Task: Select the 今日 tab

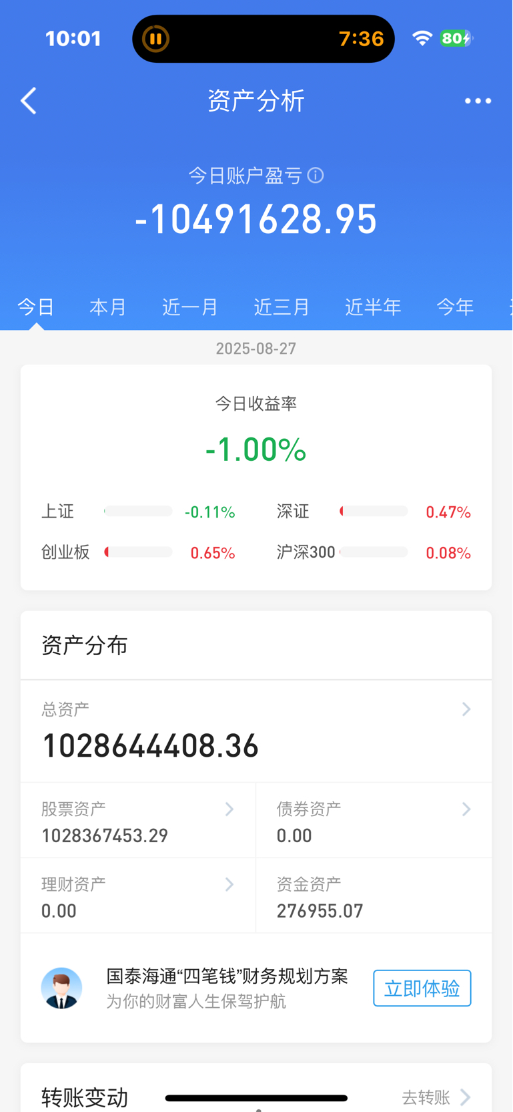Action: click(36, 307)
